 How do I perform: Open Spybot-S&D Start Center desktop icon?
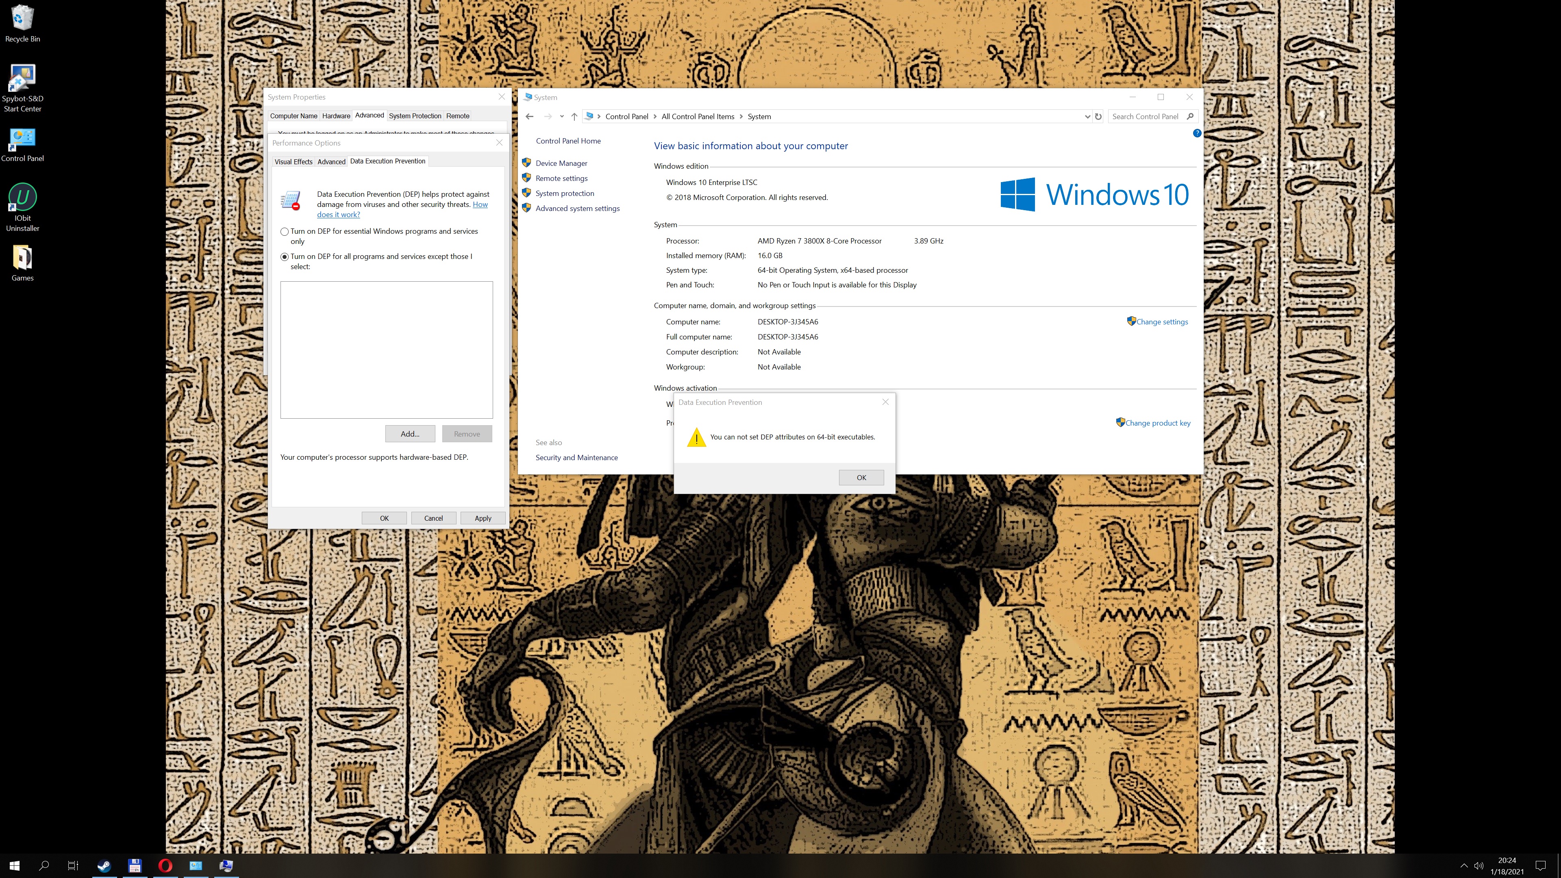coord(22,89)
